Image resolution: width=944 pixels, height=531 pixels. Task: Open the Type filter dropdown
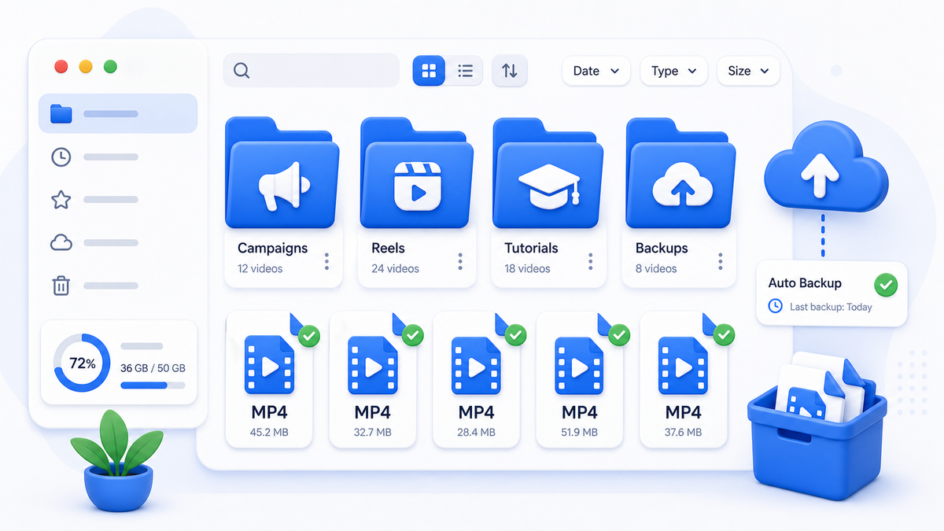click(673, 71)
